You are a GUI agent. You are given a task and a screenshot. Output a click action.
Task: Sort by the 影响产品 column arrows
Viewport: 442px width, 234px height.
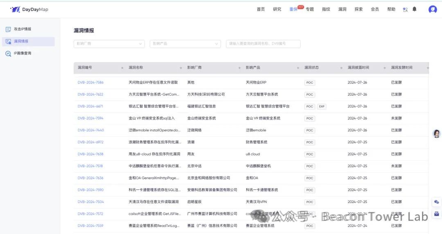[x=298, y=68]
